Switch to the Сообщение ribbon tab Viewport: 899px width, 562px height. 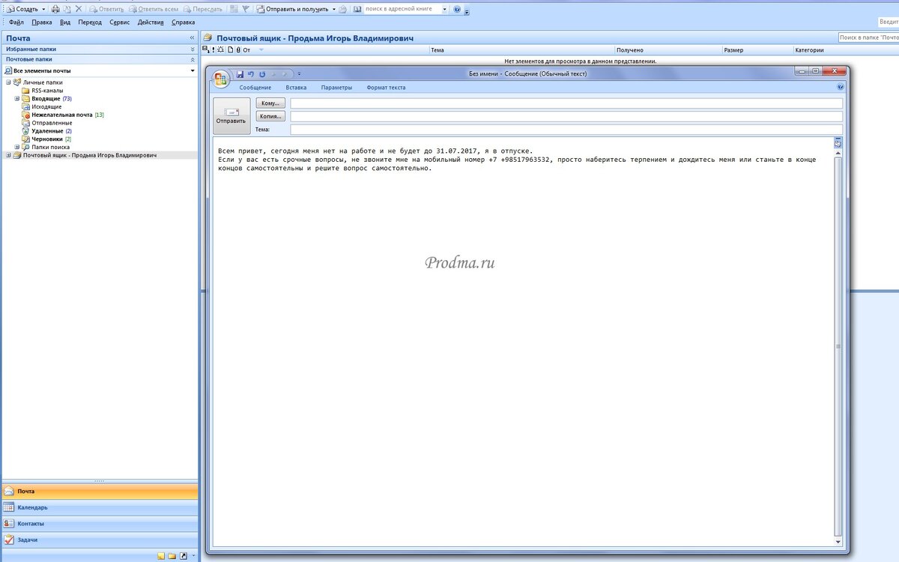[x=255, y=88]
